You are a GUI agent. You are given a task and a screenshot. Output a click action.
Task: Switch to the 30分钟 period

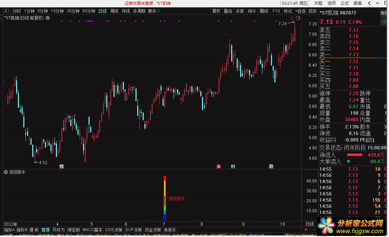coord(73,11)
